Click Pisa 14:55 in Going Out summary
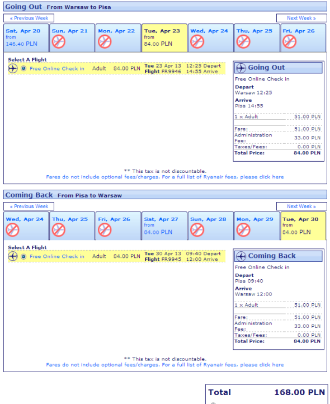This screenshot has height=404, width=330. coord(249,106)
